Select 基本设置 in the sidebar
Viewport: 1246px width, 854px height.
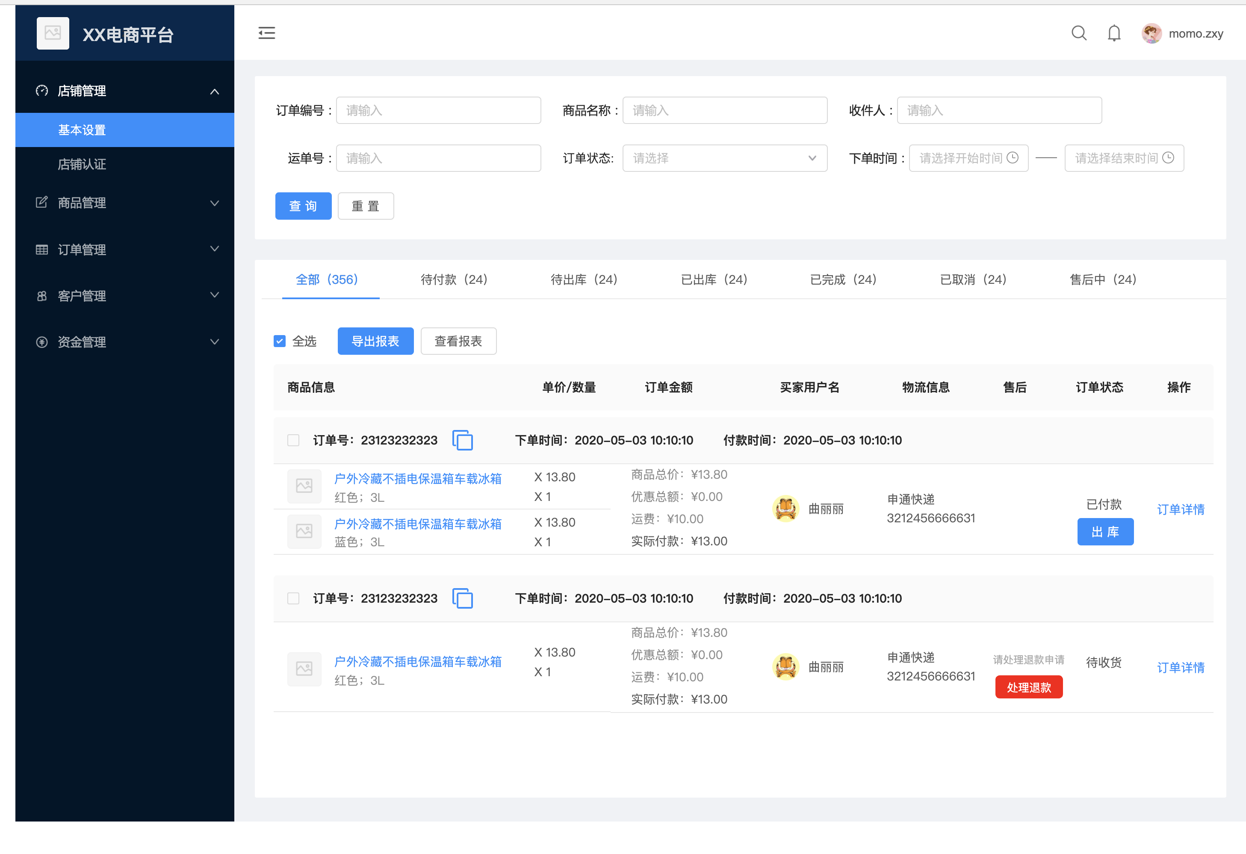coord(124,130)
